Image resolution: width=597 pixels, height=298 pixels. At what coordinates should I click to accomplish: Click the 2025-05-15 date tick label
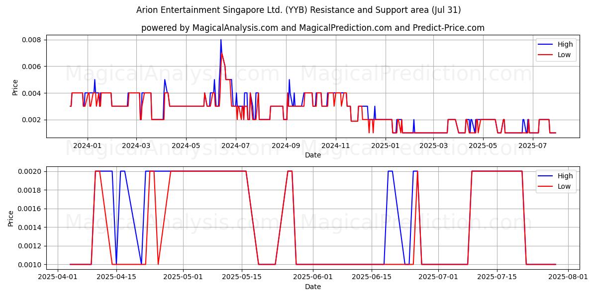[241, 277]
